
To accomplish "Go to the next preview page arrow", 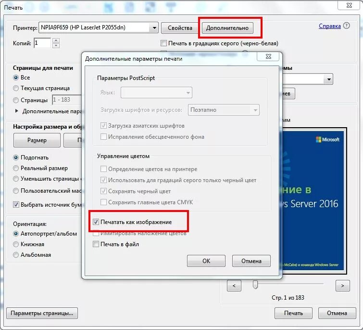I will tap(343, 286).
